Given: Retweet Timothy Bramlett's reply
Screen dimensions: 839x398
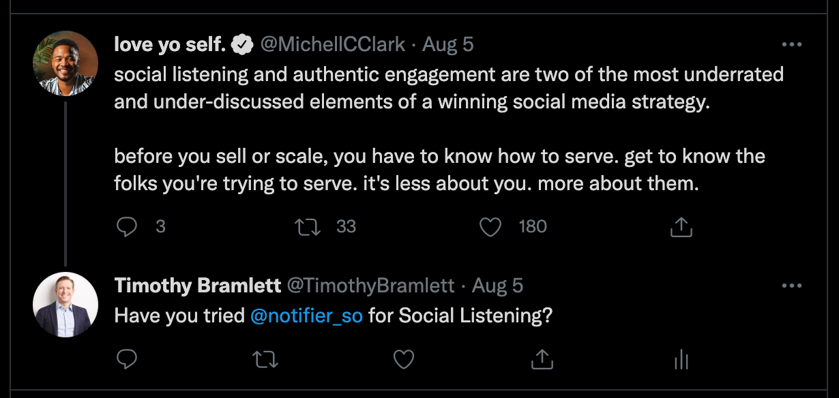Looking at the screenshot, I should coord(265,358).
